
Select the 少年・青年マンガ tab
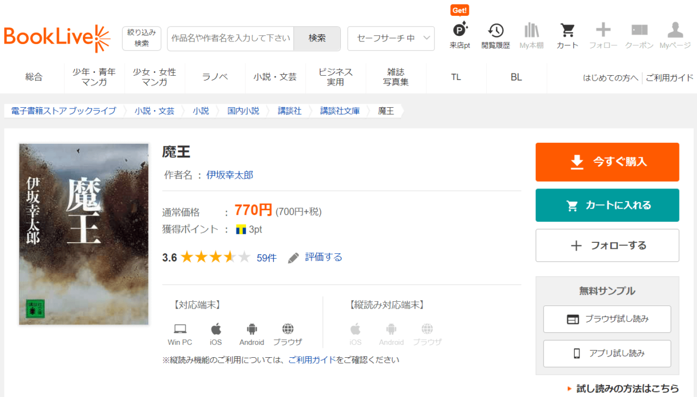point(94,77)
